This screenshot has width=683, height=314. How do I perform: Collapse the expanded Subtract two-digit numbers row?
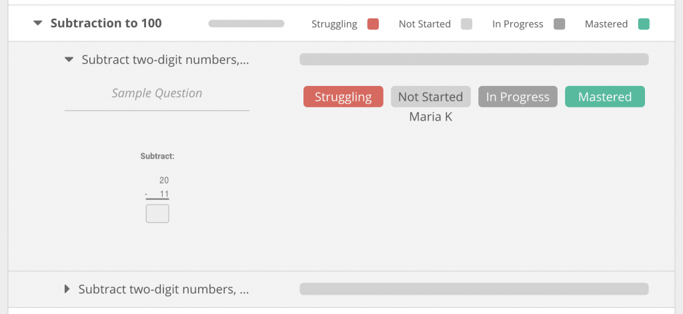pyautogui.click(x=69, y=60)
